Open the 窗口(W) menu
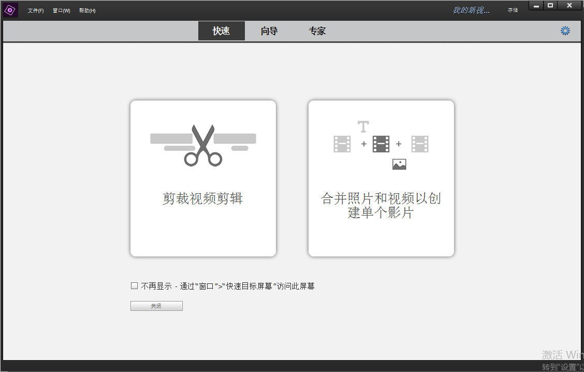The width and height of the screenshot is (584, 372). click(x=61, y=11)
